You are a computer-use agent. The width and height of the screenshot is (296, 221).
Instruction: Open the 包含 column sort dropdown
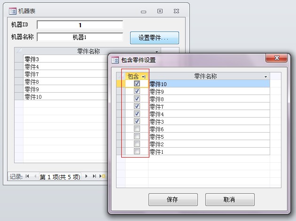pos(144,77)
